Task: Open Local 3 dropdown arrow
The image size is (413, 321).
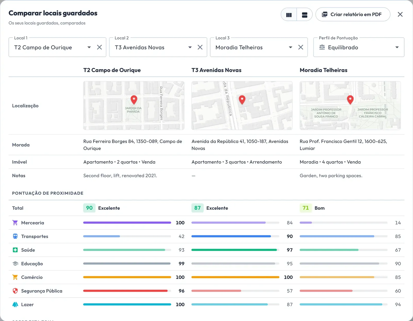Action: 291,47
